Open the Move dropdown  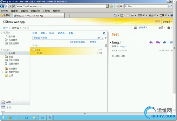pos(52,33)
